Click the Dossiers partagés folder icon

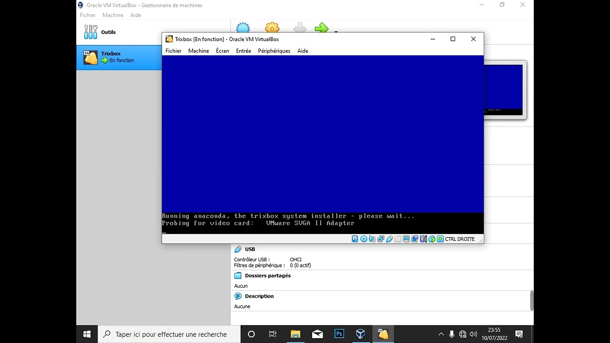point(238,275)
